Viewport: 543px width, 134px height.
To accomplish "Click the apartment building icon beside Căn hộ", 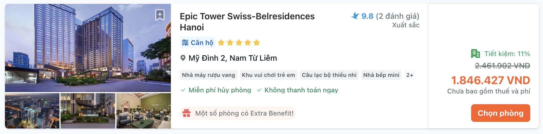I will (185, 42).
